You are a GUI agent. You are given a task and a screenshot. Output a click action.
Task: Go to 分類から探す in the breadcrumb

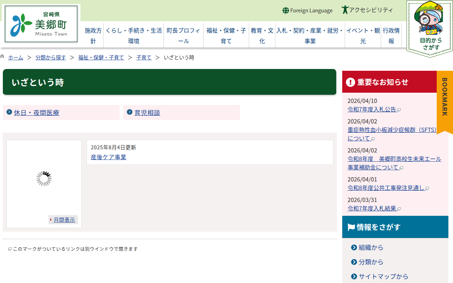51,57
